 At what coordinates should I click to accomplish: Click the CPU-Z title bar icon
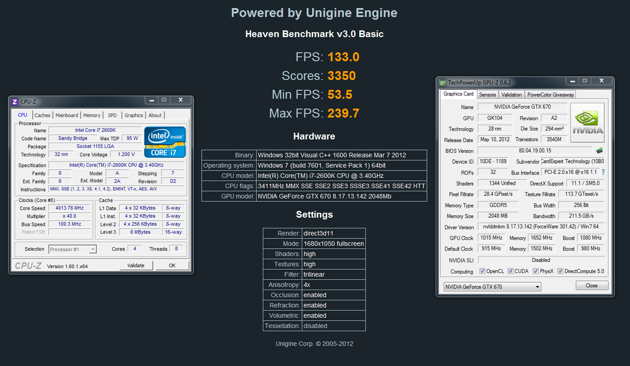(15, 102)
